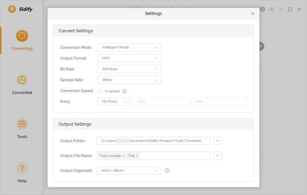Click the info icon beside Output Organized
The width and height of the screenshot is (307, 195).
pyautogui.click(x=167, y=171)
